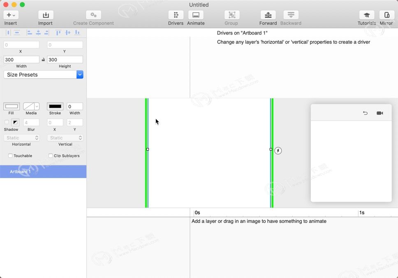Screen dimensions: 398x278
Task: Click the Import toolbar icon
Action: point(46,15)
